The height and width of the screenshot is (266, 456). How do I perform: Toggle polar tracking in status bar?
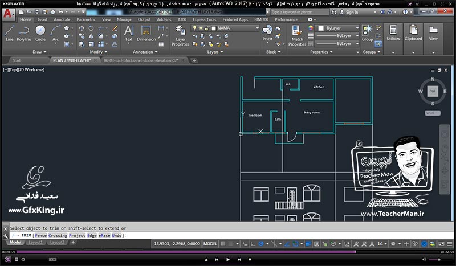[x=261, y=244]
